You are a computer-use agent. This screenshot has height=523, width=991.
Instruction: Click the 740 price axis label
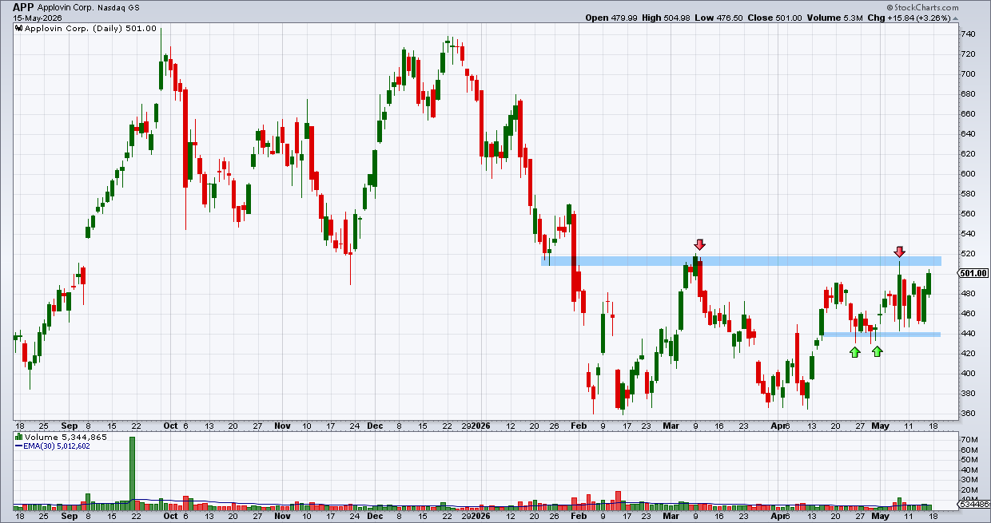[968, 34]
